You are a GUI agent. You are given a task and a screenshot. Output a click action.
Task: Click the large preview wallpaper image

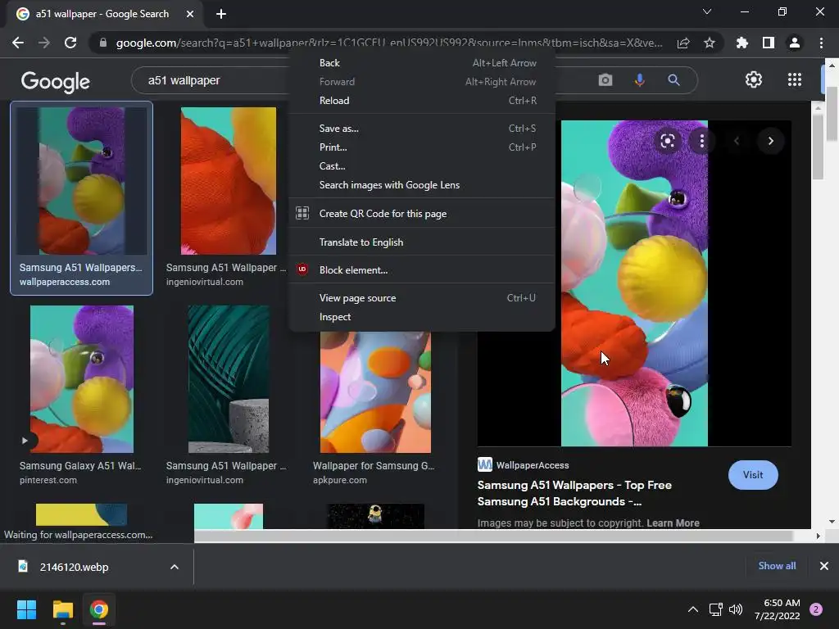point(634,283)
